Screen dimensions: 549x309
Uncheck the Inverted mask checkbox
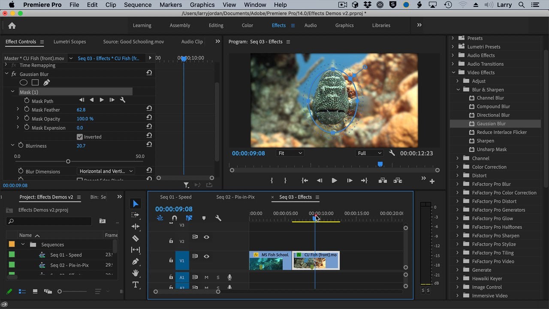coord(79,137)
